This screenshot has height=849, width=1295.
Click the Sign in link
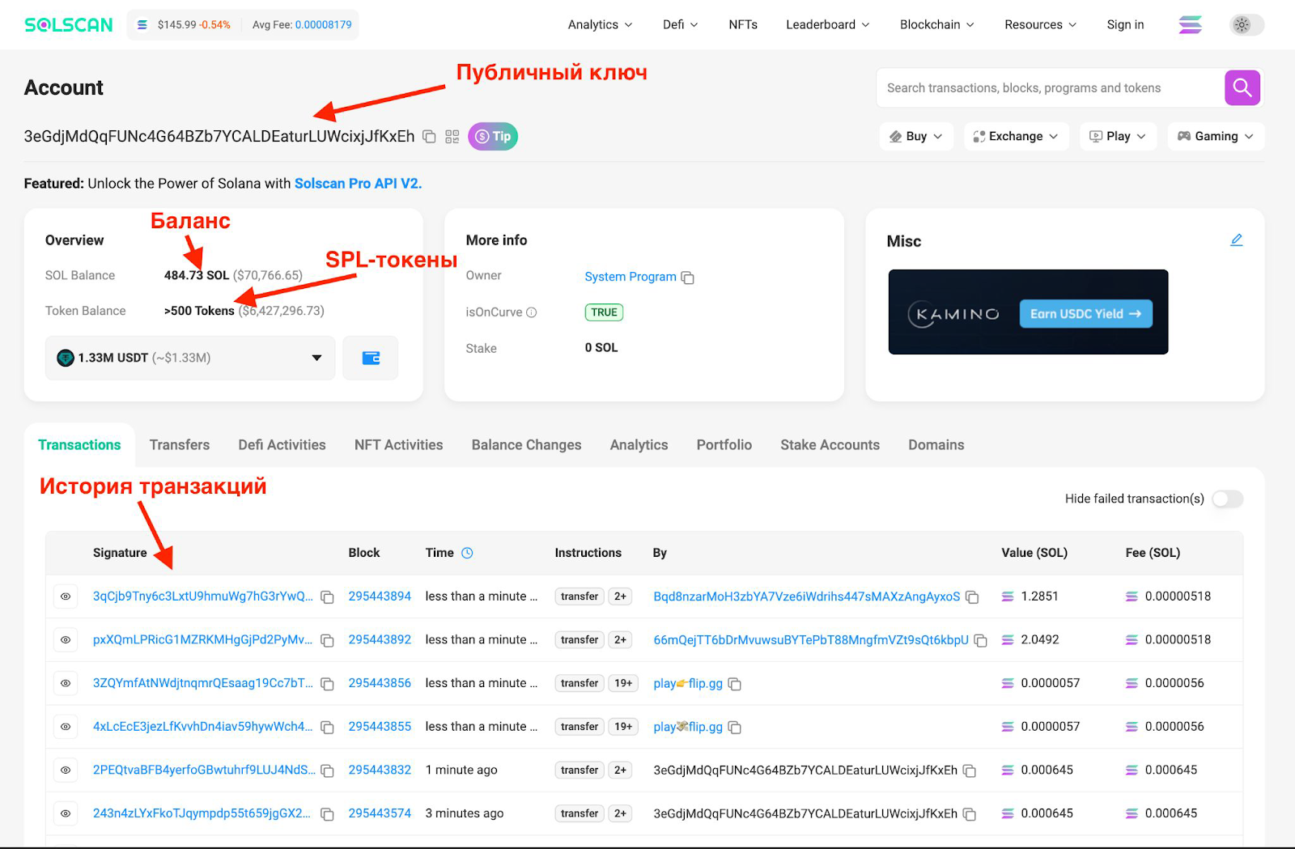pos(1126,25)
